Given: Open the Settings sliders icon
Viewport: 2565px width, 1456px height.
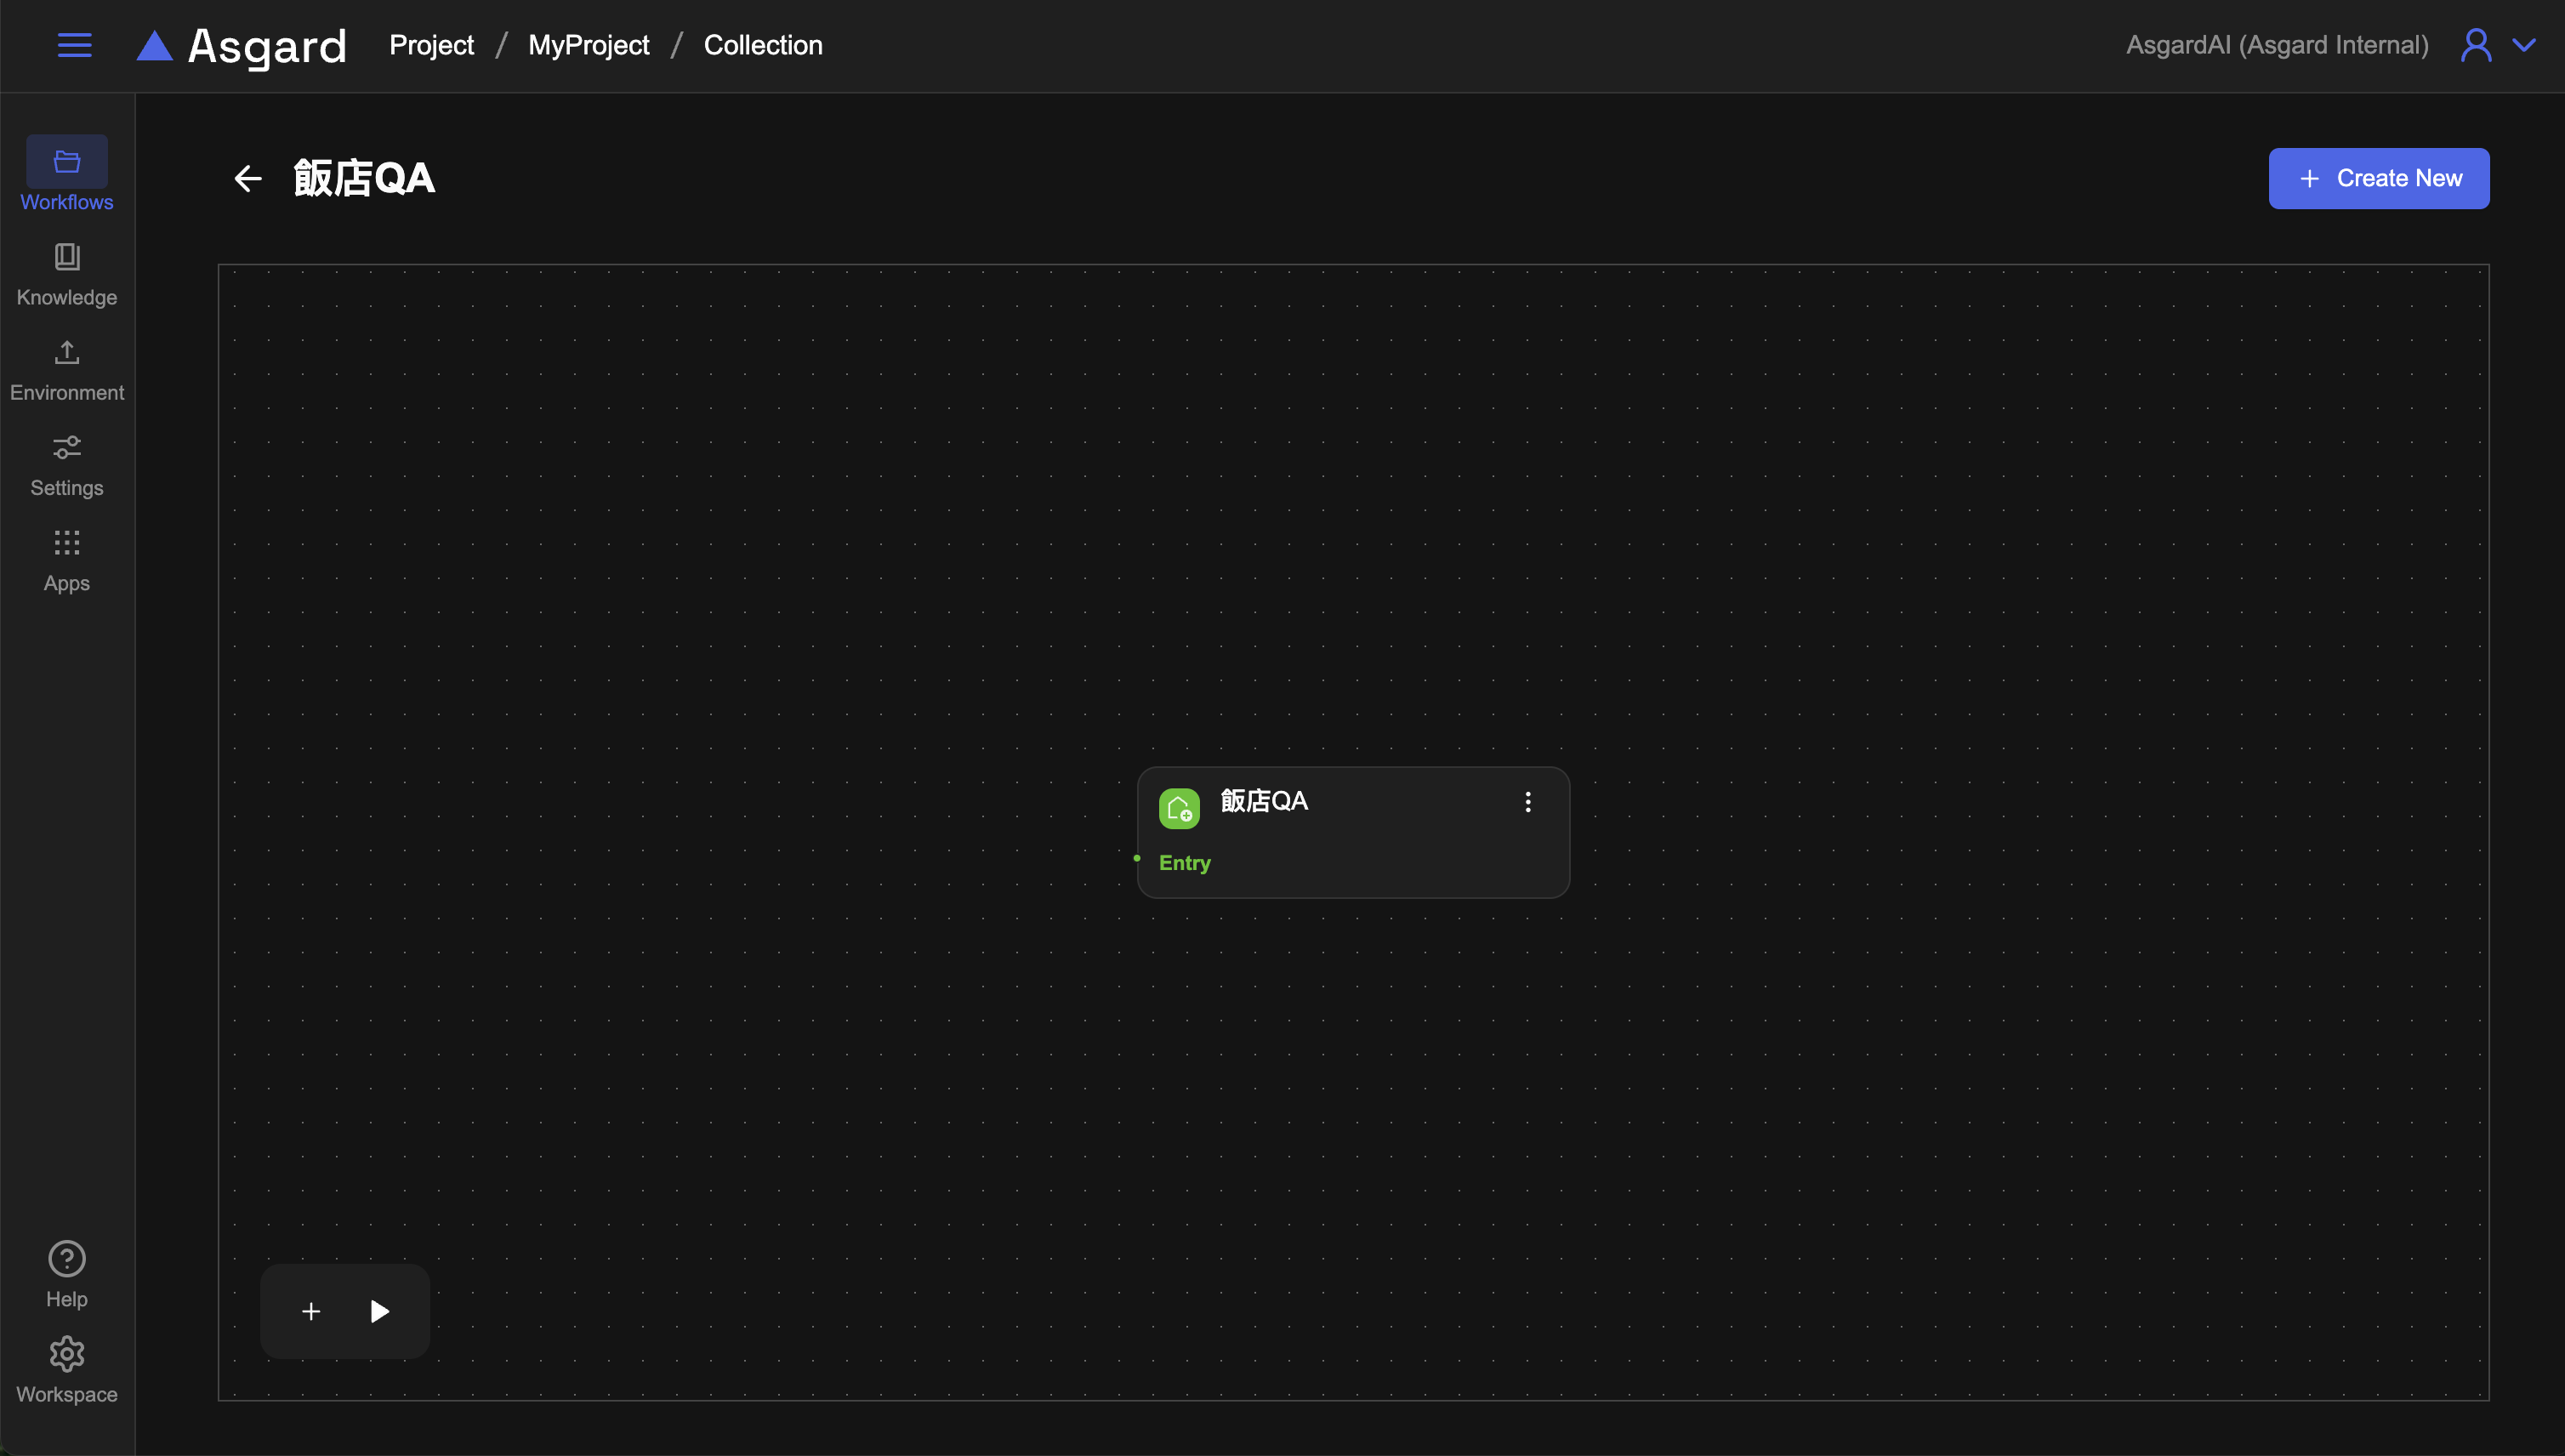Looking at the screenshot, I should [x=67, y=448].
